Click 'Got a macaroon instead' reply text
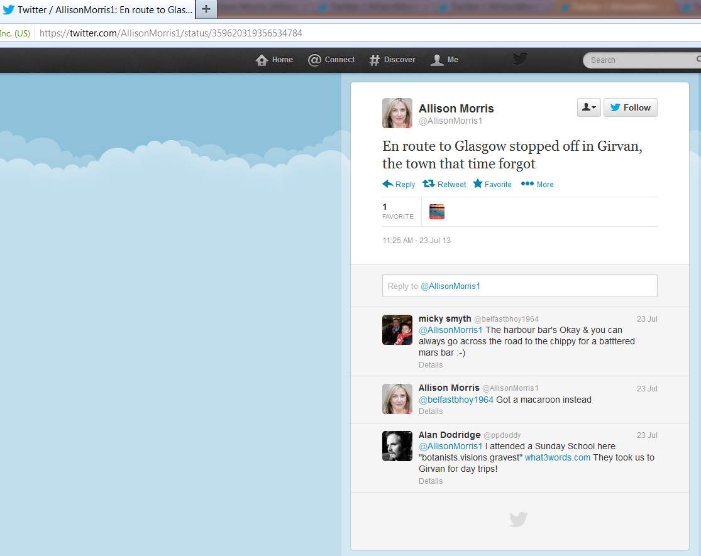 point(544,400)
